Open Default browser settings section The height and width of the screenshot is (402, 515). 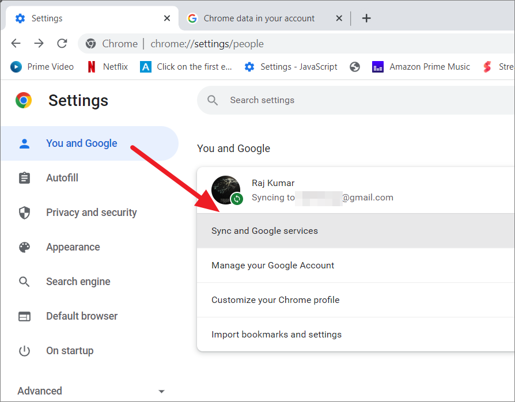pos(89,316)
